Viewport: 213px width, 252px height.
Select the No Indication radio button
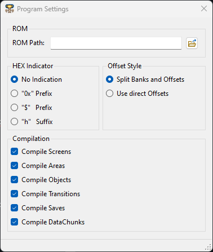(x=15, y=79)
